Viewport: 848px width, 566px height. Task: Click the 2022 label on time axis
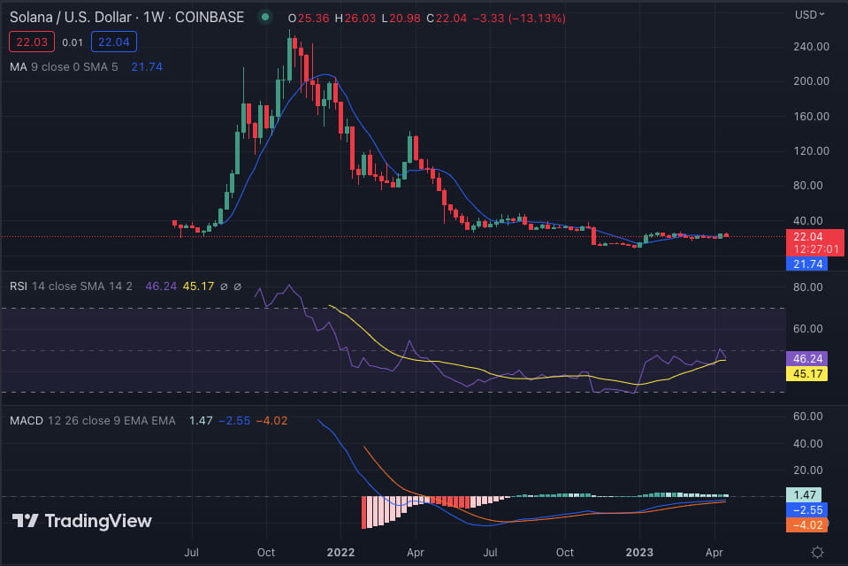(340, 553)
